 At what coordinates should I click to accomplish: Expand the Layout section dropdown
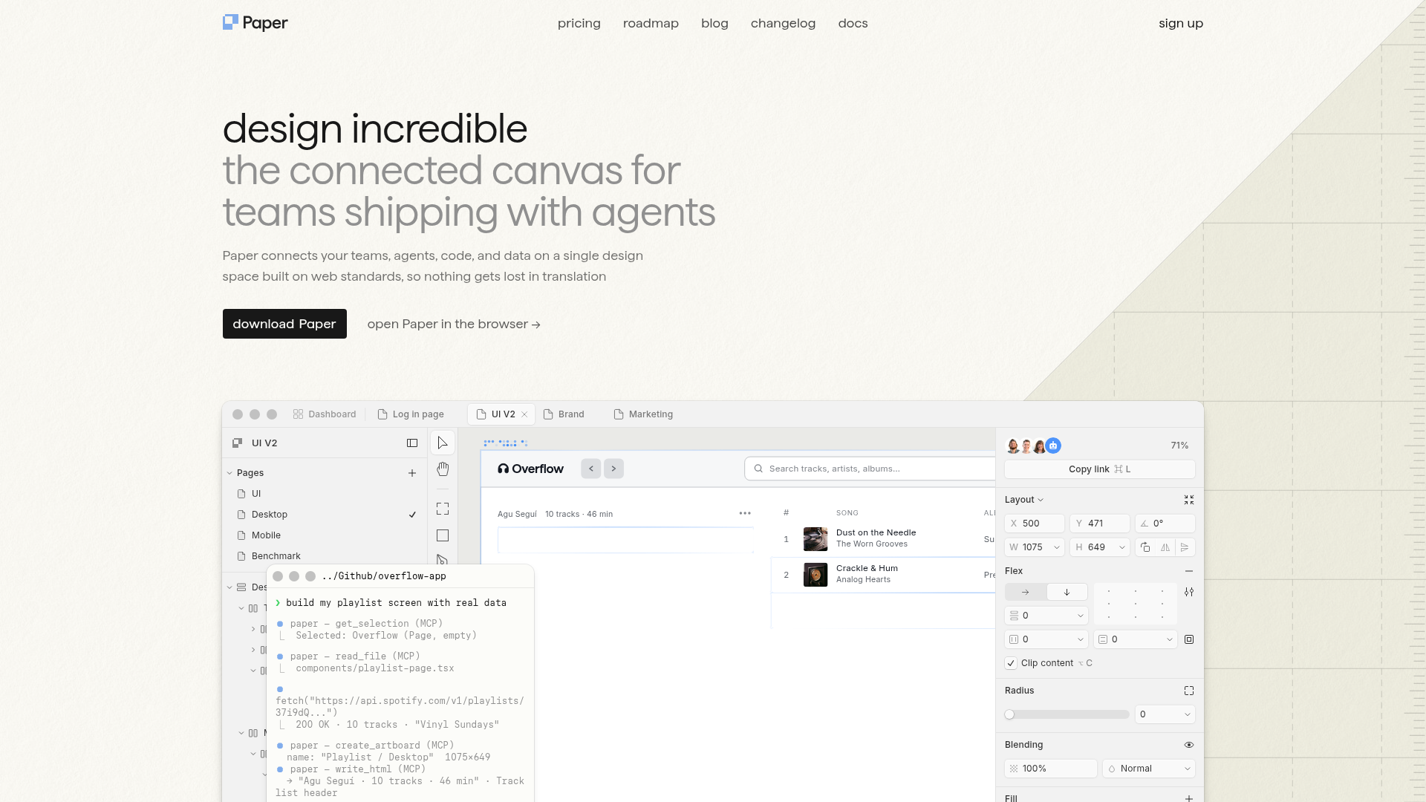(1024, 500)
